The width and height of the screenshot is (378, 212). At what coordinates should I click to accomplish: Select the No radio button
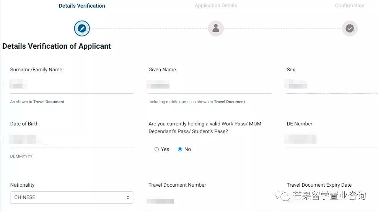pyautogui.click(x=180, y=150)
